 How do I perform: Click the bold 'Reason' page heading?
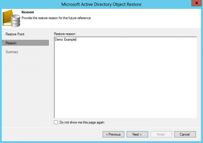[x=28, y=12]
